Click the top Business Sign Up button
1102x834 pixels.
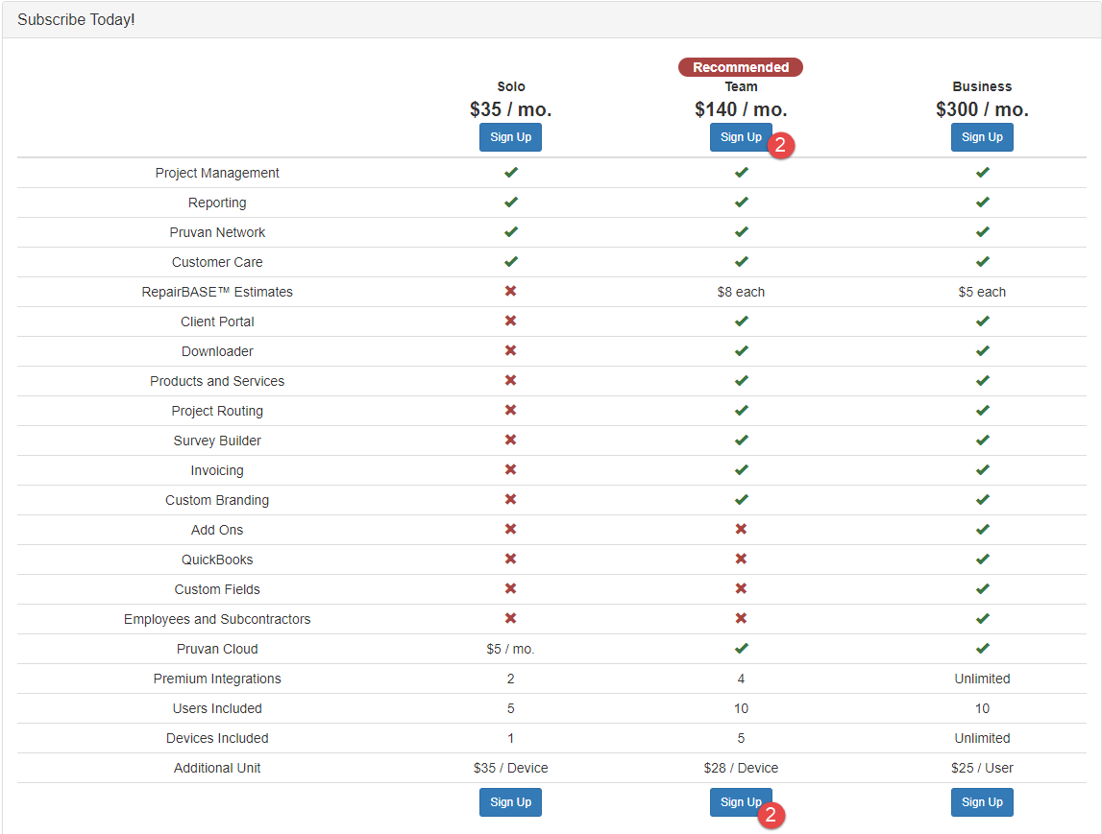[982, 137]
